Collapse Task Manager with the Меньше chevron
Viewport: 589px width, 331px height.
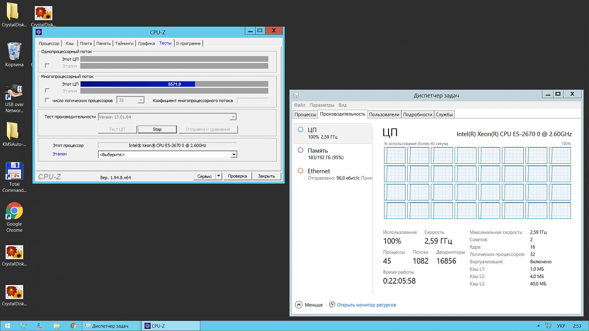tap(299, 305)
